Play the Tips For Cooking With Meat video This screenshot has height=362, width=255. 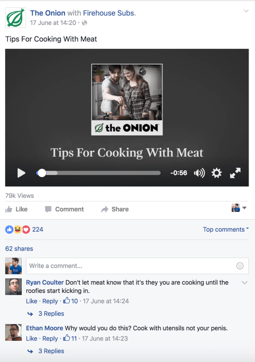(21, 173)
